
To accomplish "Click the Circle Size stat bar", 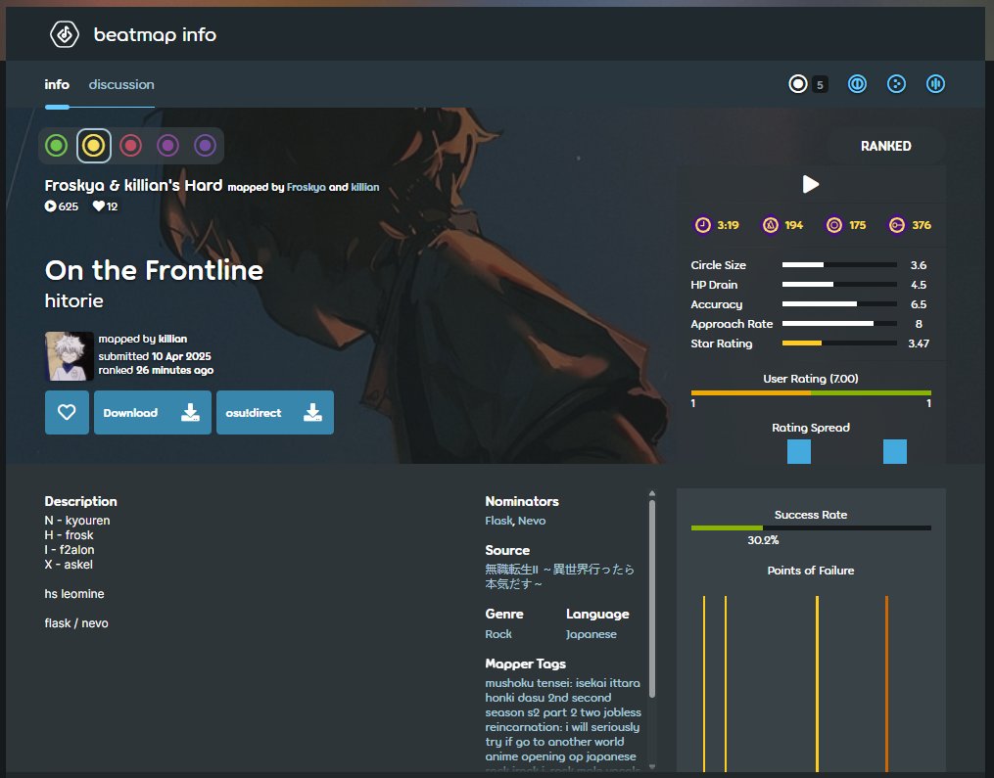I will click(x=839, y=265).
